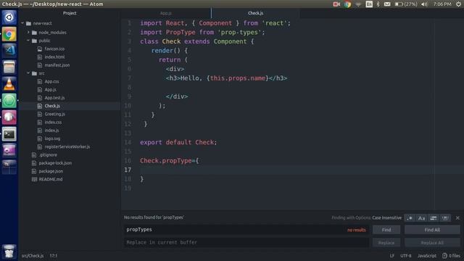Click the Chrome indicator in the tray
464x261 pixels.
(x=347, y=4)
